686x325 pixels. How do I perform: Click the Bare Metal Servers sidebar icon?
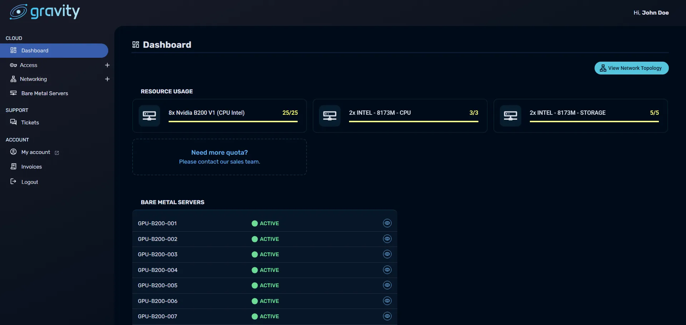[14, 93]
